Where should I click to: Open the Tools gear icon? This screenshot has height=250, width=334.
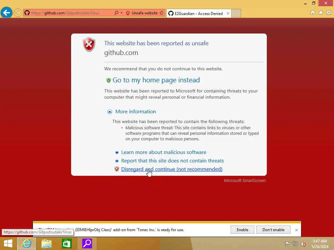coord(329,13)
